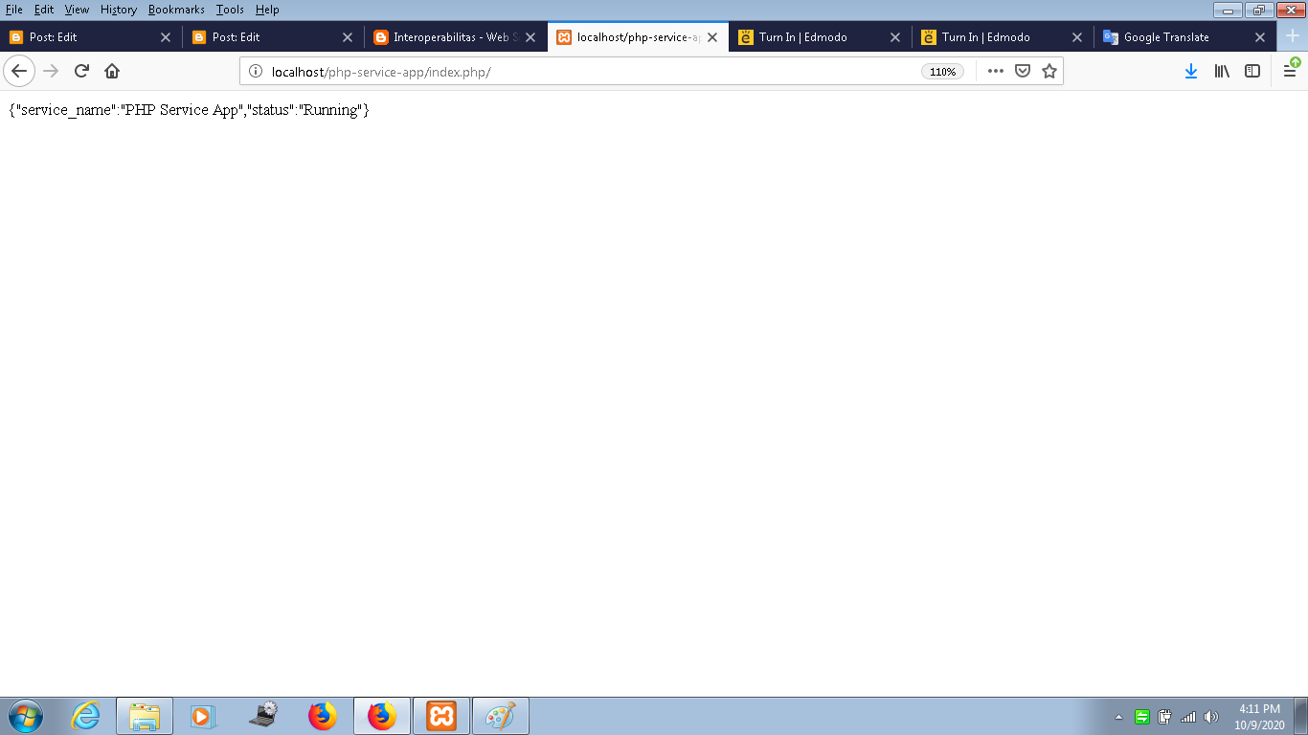Toggle the sidebars view
Viewport: 1308px width, 735px height.
point(1252,71)
